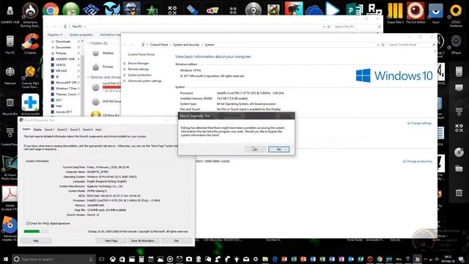This screenshot has height=264, width=469.
Task: Click the Search This PC field
Action: pyautogui.click(x=357, y=26)
